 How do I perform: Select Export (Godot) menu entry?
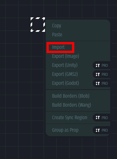tap(66, 83)
